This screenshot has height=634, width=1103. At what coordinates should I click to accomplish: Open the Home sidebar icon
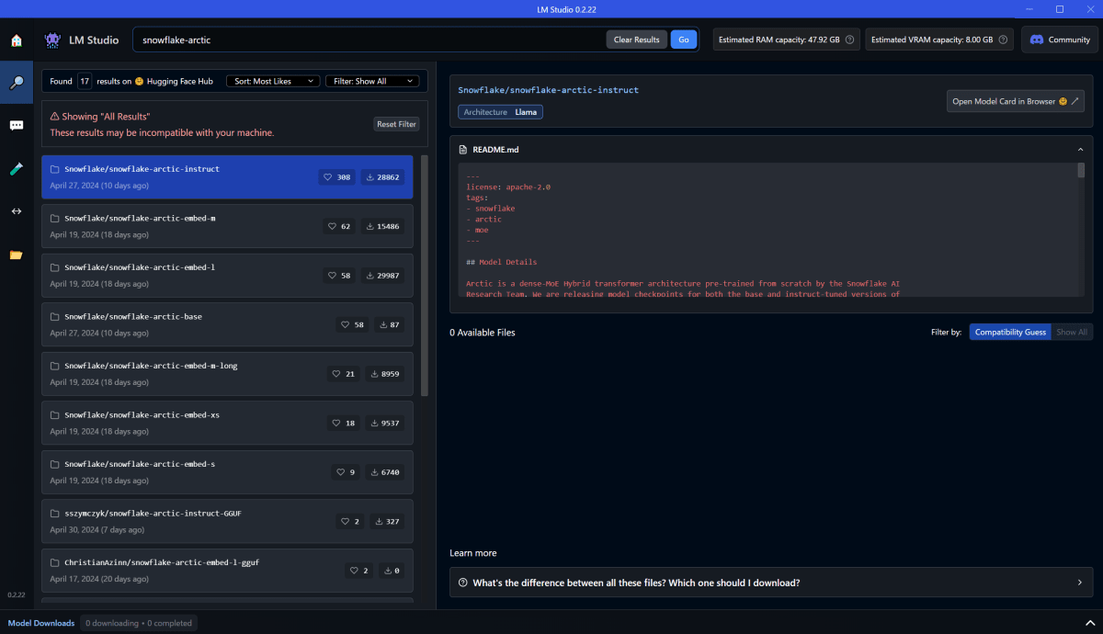tap(16, 40)
